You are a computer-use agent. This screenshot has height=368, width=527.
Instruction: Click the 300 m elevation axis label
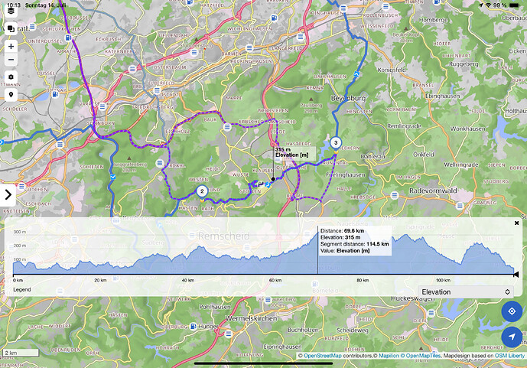[19, 232]
